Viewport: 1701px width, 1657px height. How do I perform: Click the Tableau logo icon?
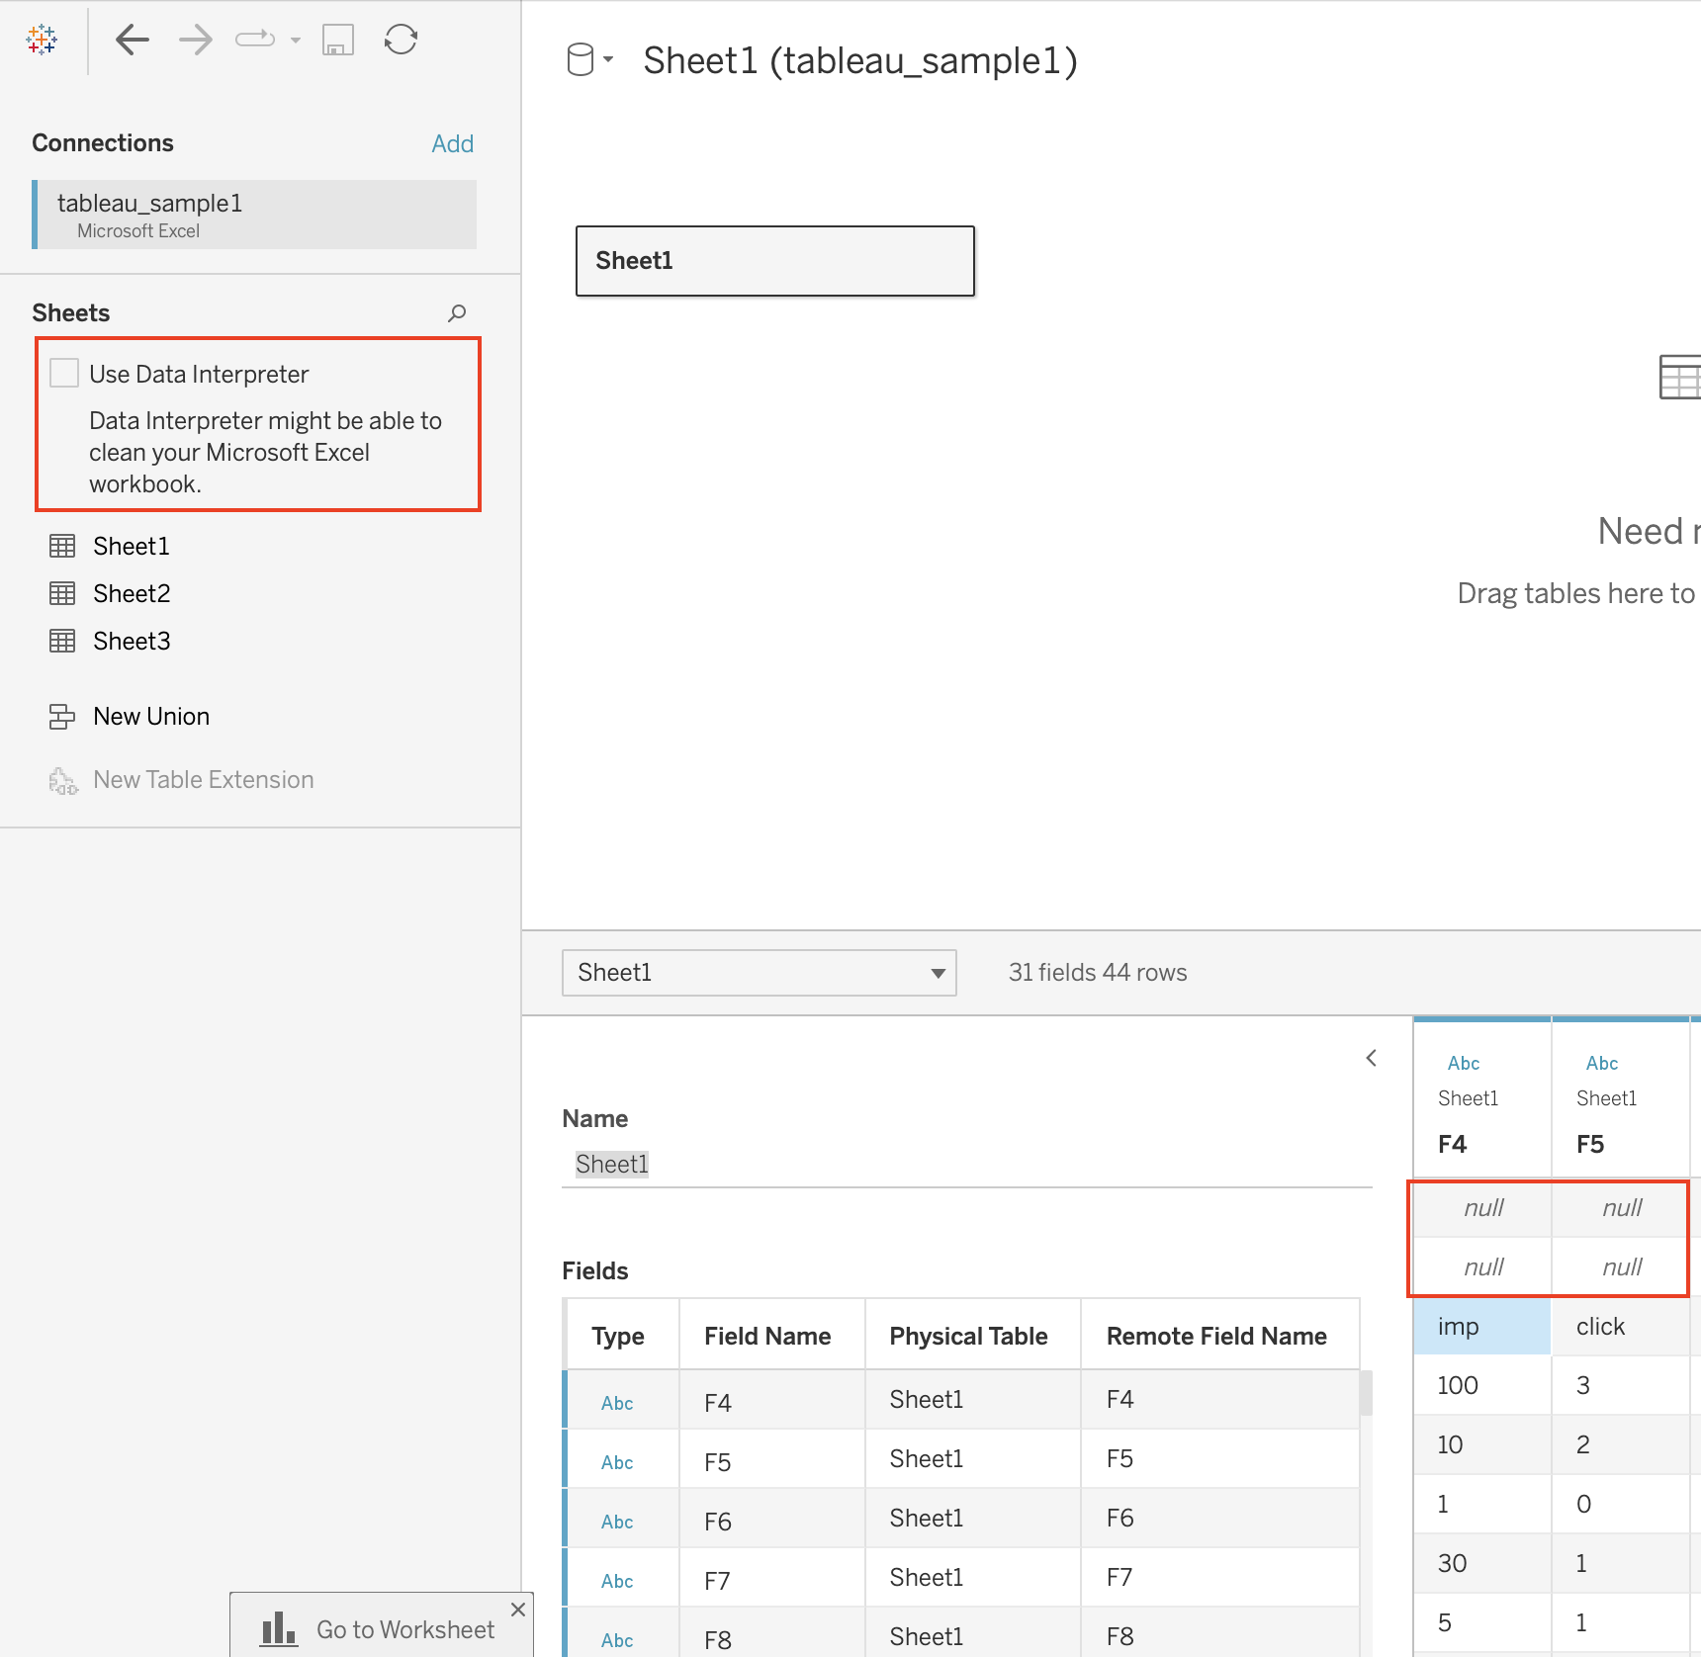[42, 40]
